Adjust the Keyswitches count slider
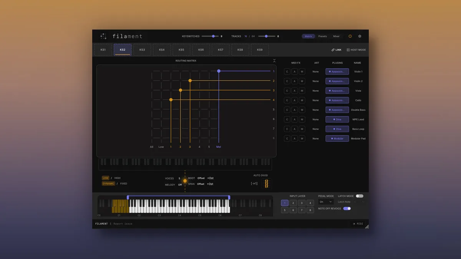This screenshot has width=461, height=259. point(210,36)
